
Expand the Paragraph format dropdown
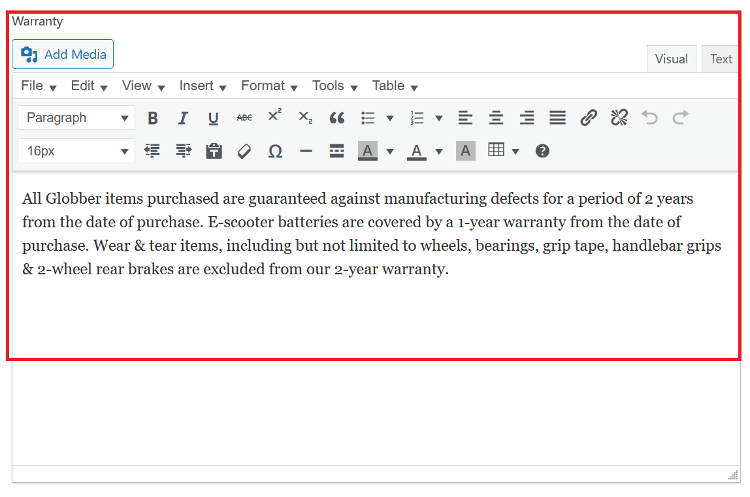click(x=76, y=118)
